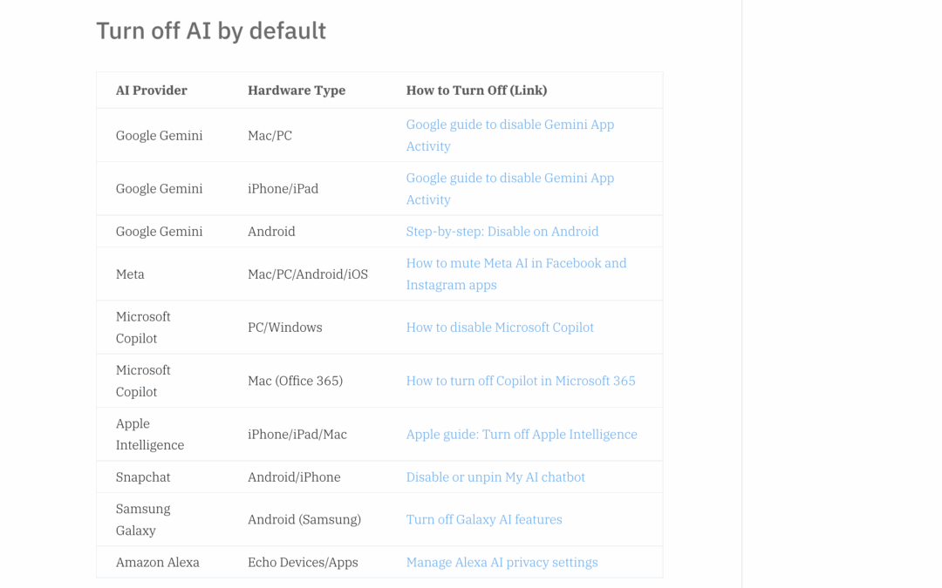Select the Meta row in the table
This screenshot has height=588, width=942.
click(130, 274)
